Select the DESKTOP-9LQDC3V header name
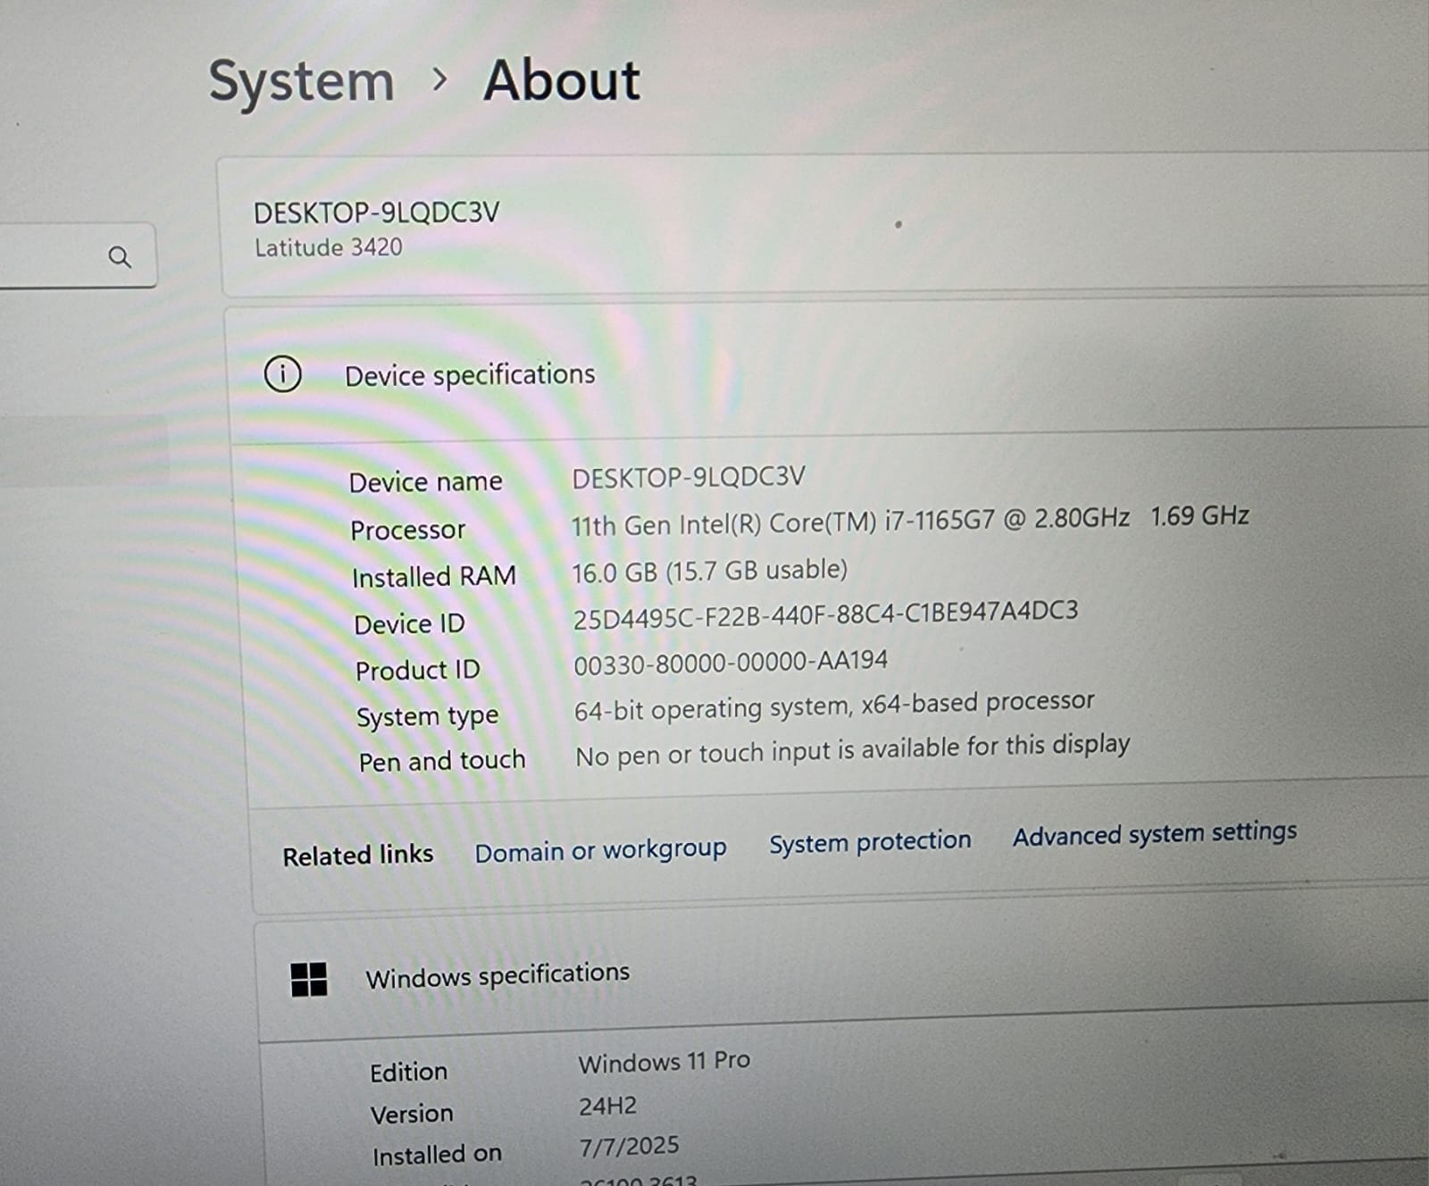Image resolution: width=1429 pixels, height=1186 pixels. pos(376,213)
